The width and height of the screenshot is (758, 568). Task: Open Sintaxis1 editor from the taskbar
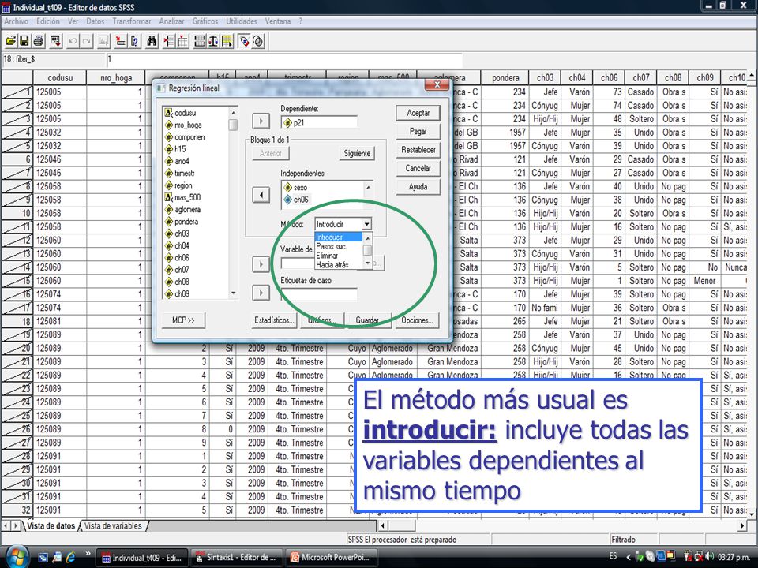[236, 558]
